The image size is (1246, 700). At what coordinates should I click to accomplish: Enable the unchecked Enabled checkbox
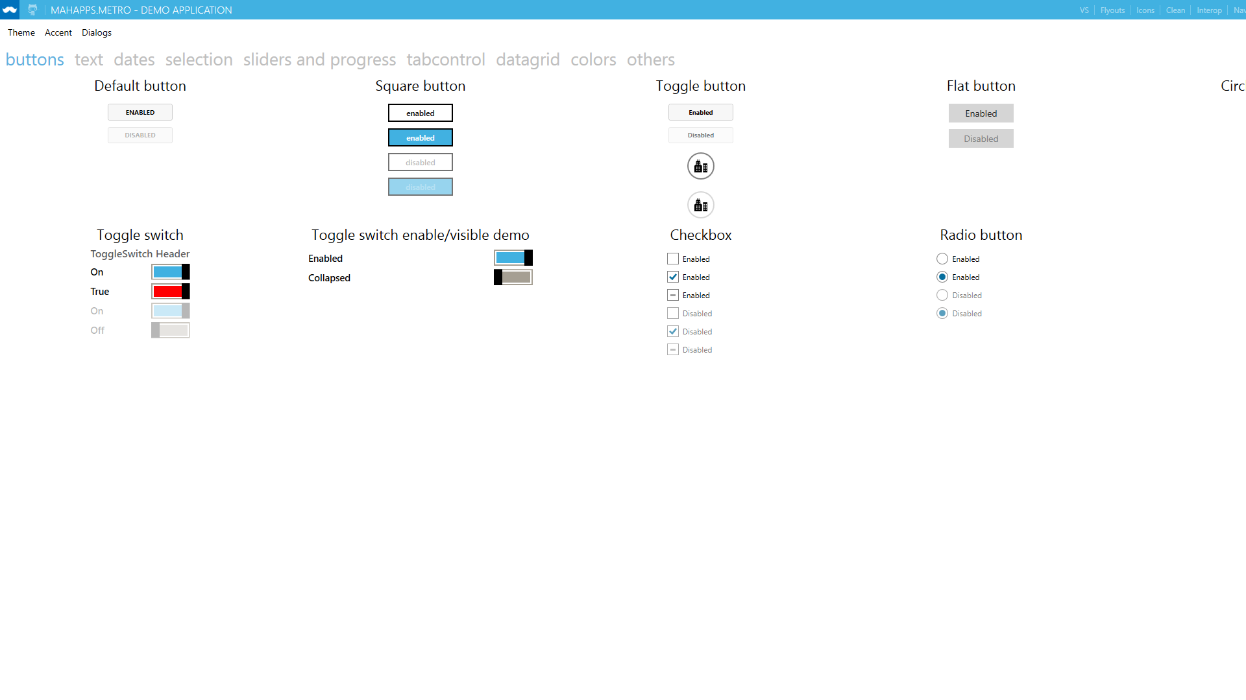(x=672, y=258)
